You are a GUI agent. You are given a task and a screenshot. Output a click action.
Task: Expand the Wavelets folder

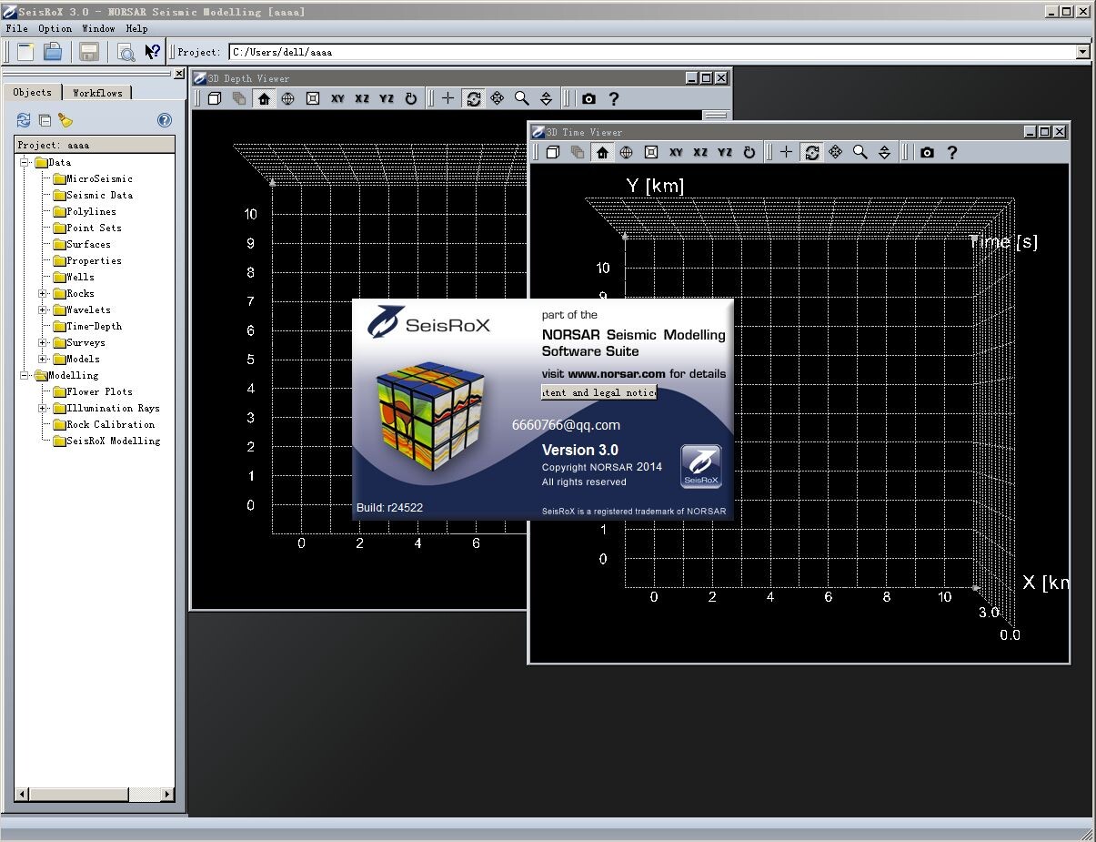click(x=43, y=309)
